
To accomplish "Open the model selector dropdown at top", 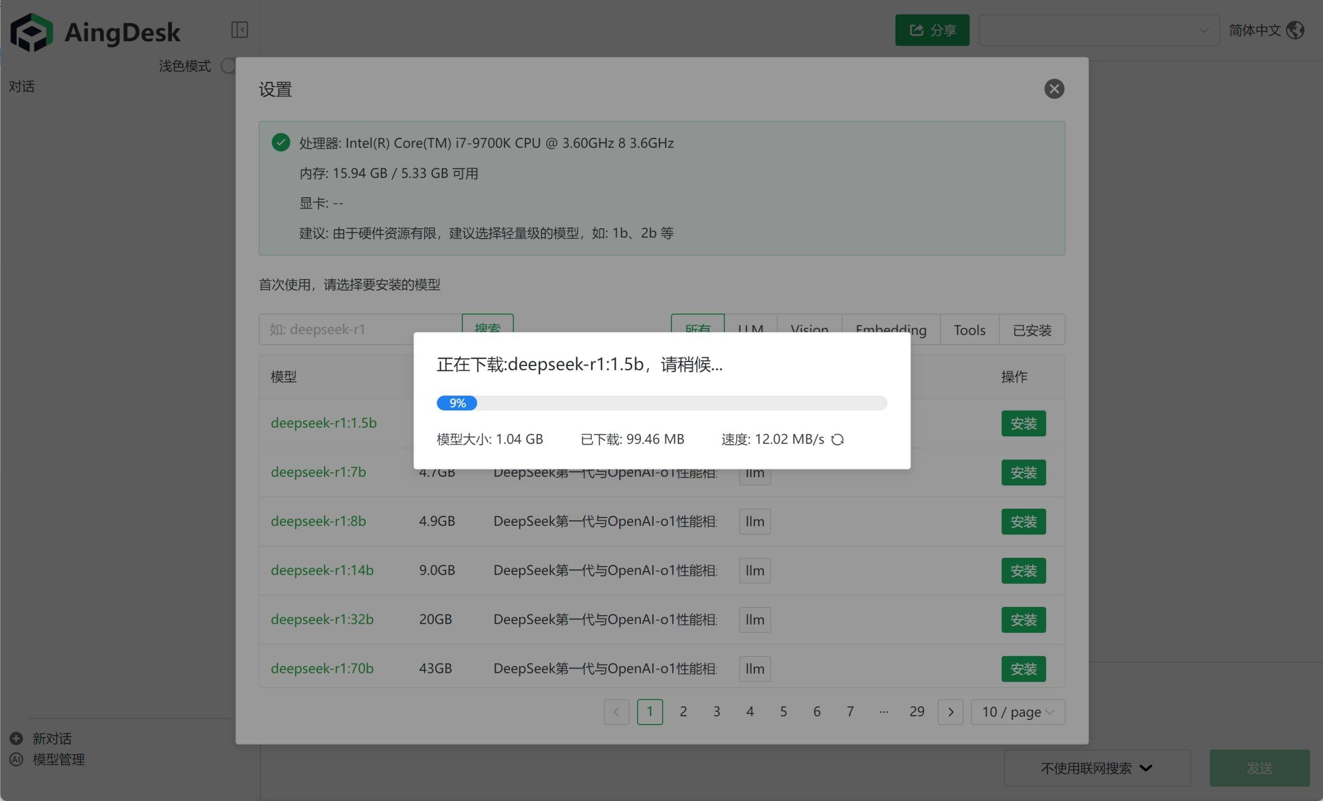I will 1099,30.
